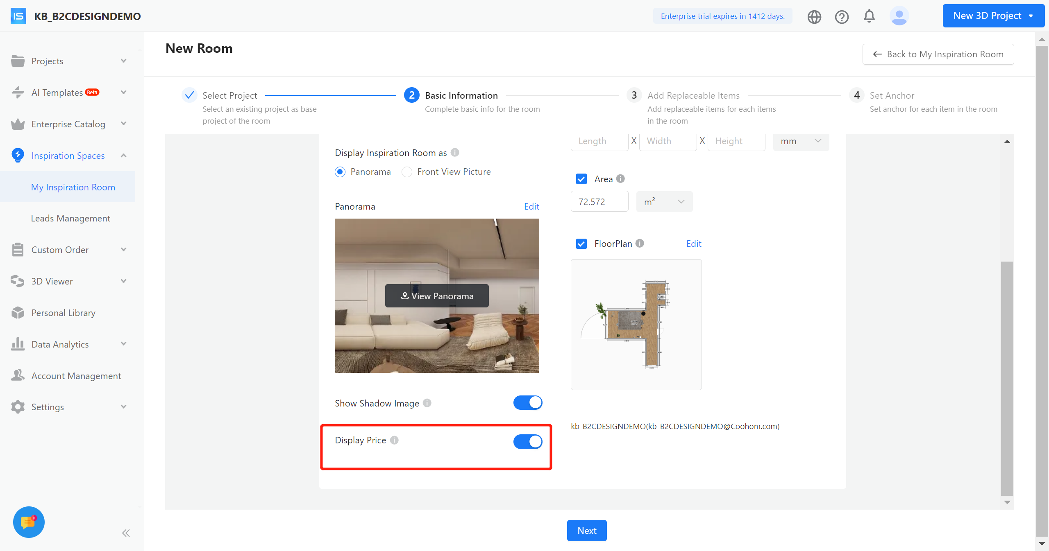Open the notifications bell
Image resolution: width=1049 pixels, height=551 pixels.
coord(869,16)
